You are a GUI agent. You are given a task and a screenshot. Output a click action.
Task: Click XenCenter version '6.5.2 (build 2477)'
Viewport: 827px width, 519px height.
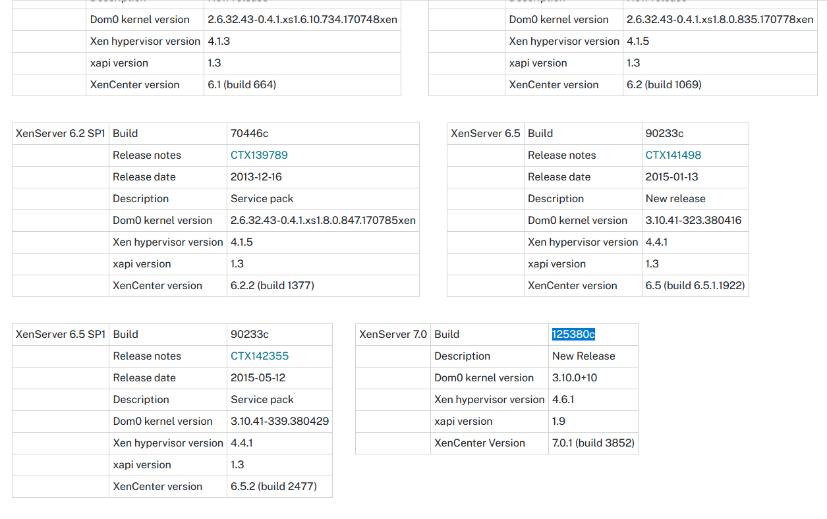click(x=273, y=487)
